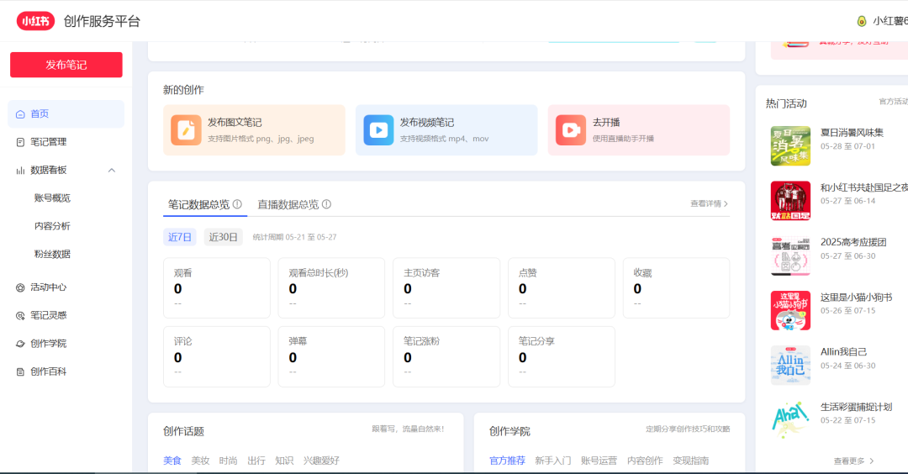Click the 评论 stat card
The width and height of the screenshot is (908, 474).
[x=217, y=356]
